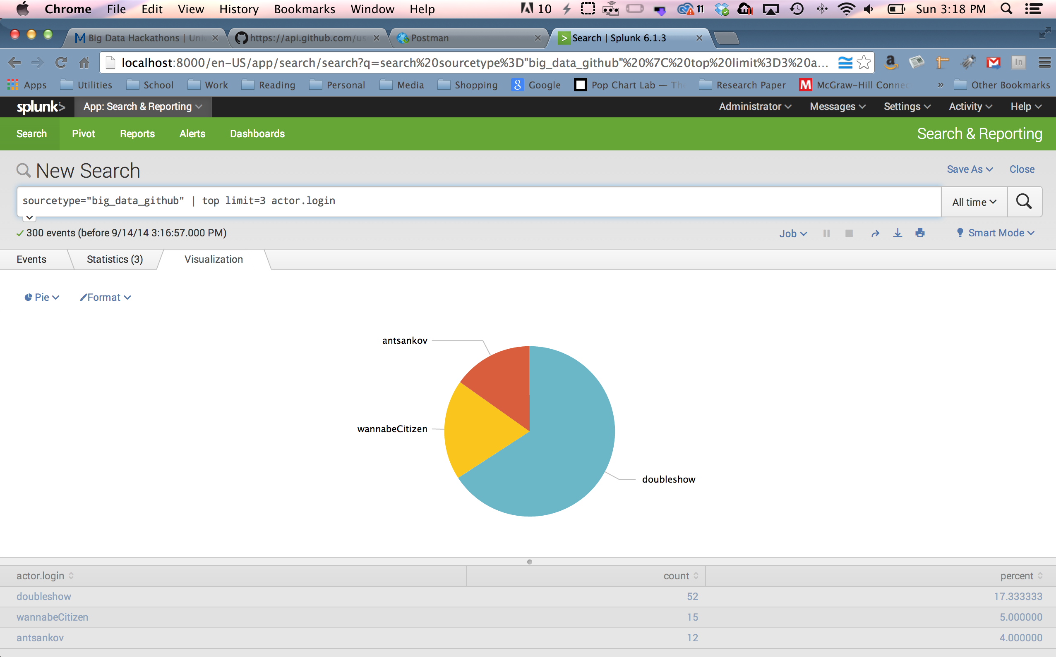This screenshot has width=1056, height=657.
Task: Stop the search job
Action: click(848, 233)
